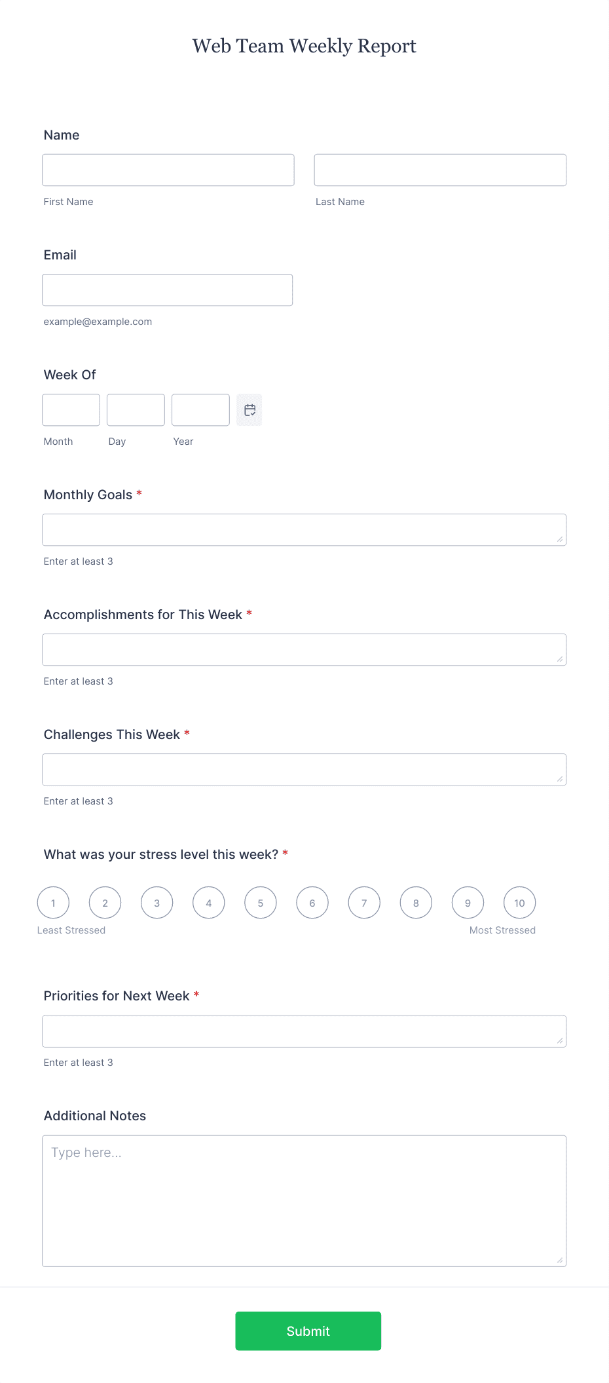Viewport: 609px width, 1383px height.
Task: Focus Accomplishments for This Week textarea
Action: (x=304, y=650)
